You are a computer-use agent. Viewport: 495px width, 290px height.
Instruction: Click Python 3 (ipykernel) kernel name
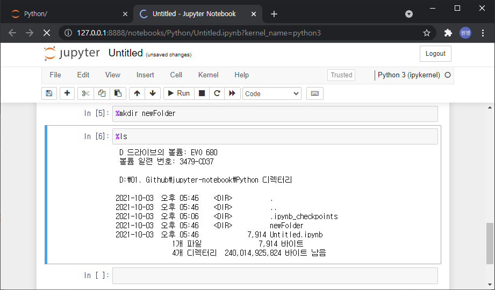pos(409,75)
